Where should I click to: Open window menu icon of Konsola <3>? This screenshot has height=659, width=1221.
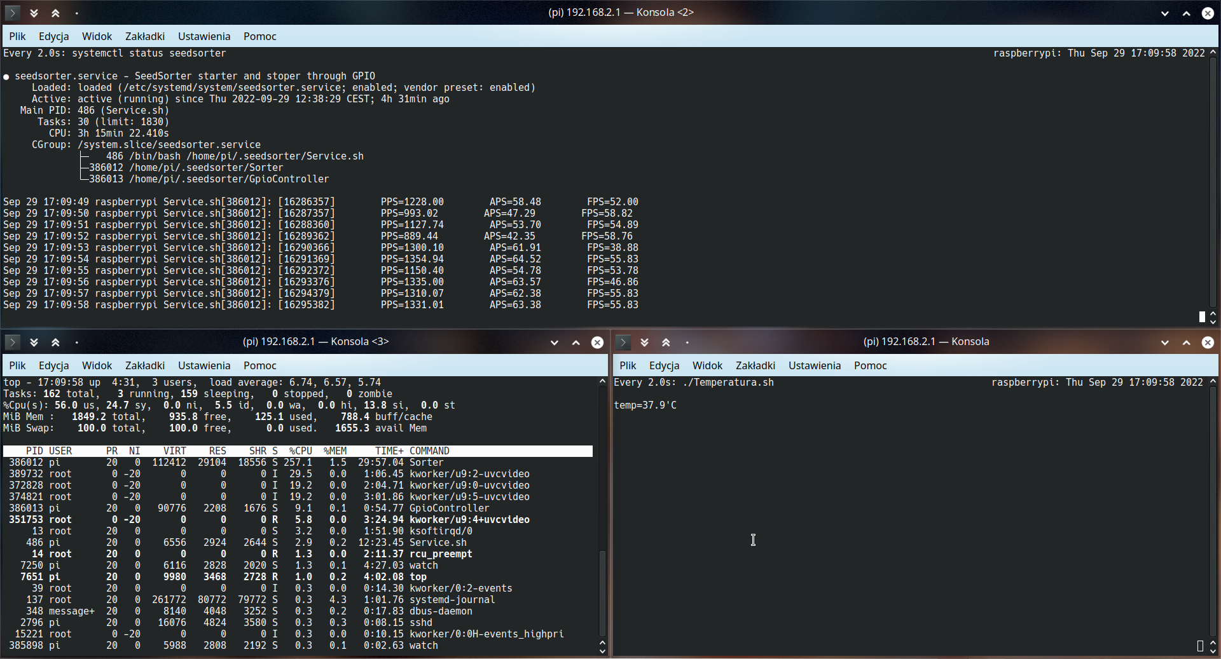(12, 342)
